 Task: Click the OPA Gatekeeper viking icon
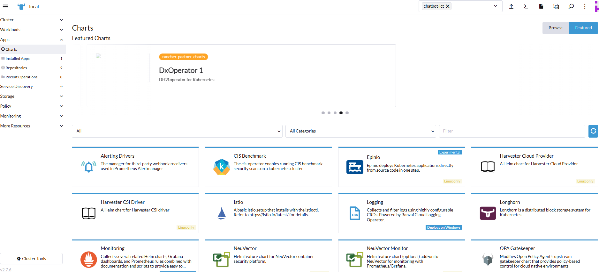488,260
